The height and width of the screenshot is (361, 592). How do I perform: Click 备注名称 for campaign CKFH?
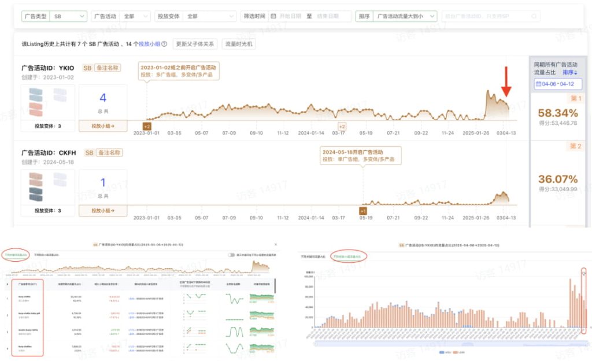pyautogui.click(x=109, y=152)
